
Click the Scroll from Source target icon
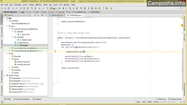(35, 15)
